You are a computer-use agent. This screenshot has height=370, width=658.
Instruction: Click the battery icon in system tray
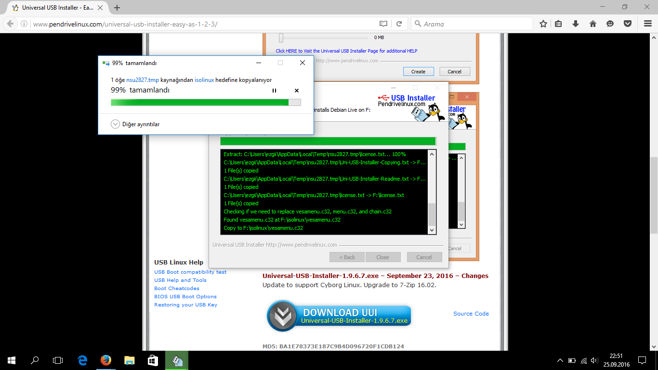tap(572, 360)
